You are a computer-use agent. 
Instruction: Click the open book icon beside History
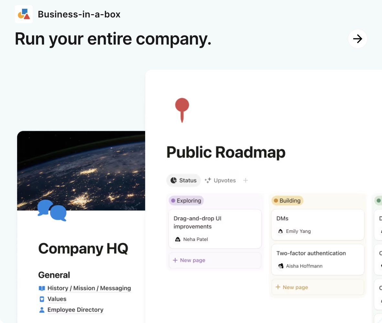pyautogui.click(x=42, y=288)
